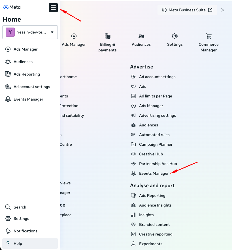Click Partnership Ads Hub
Viewport: 232px width, 250px height.
158,164
